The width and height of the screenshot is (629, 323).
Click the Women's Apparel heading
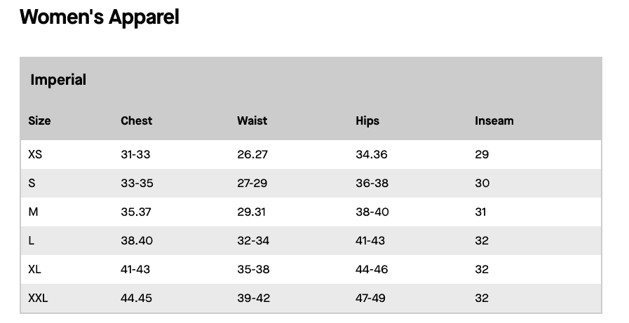[100, 17]
